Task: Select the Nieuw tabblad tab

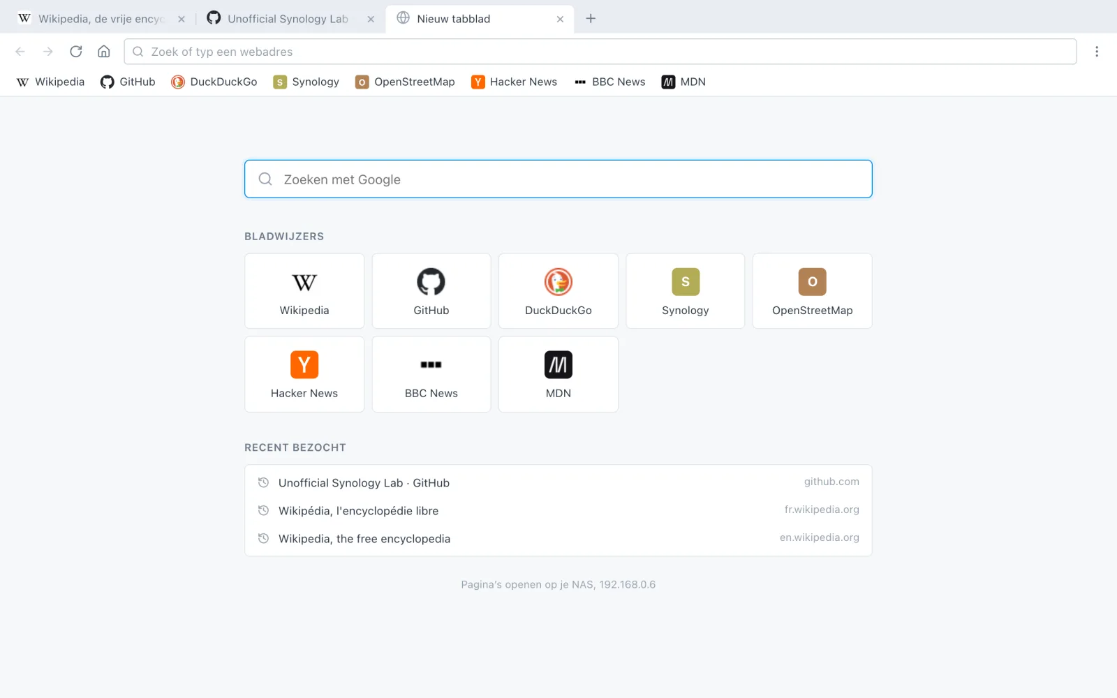Action: (480, 19)
